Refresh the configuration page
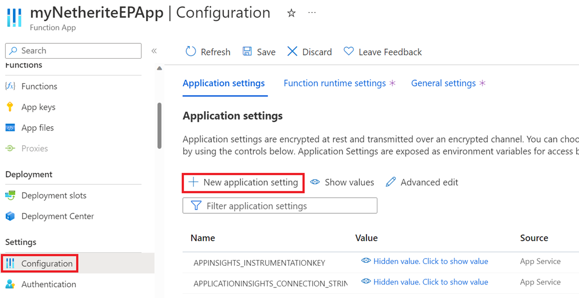Screen dimensions: 579x298 click(208, 52)
